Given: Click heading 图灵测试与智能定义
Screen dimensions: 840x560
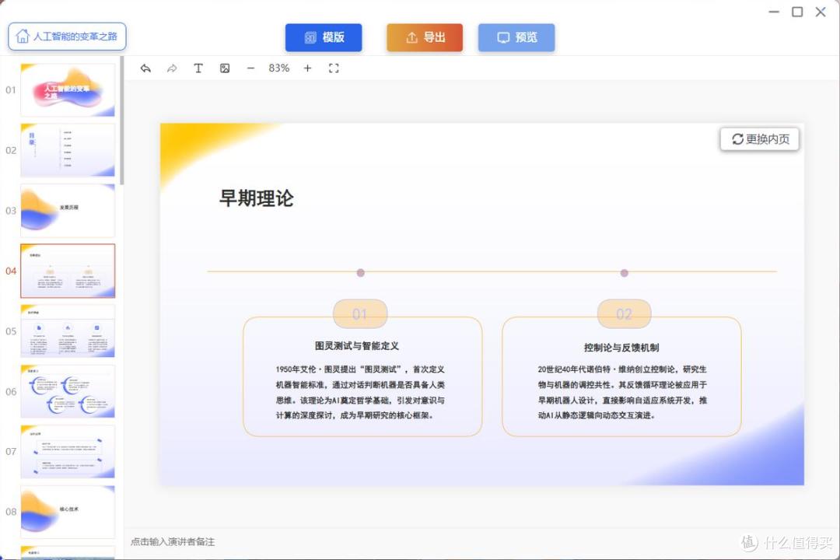Looking at the screenshot, I should (x=357, y=346).
